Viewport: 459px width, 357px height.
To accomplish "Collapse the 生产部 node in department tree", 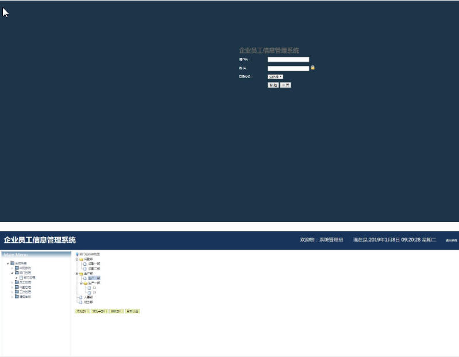I will pyautogui.click(x=77, y=274).
